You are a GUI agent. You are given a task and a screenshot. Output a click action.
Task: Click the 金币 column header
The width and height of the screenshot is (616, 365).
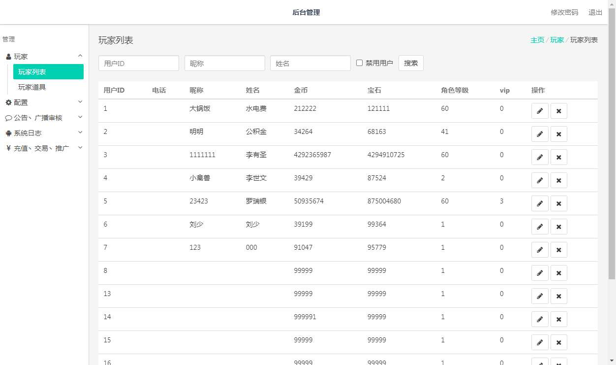[301, 90]
